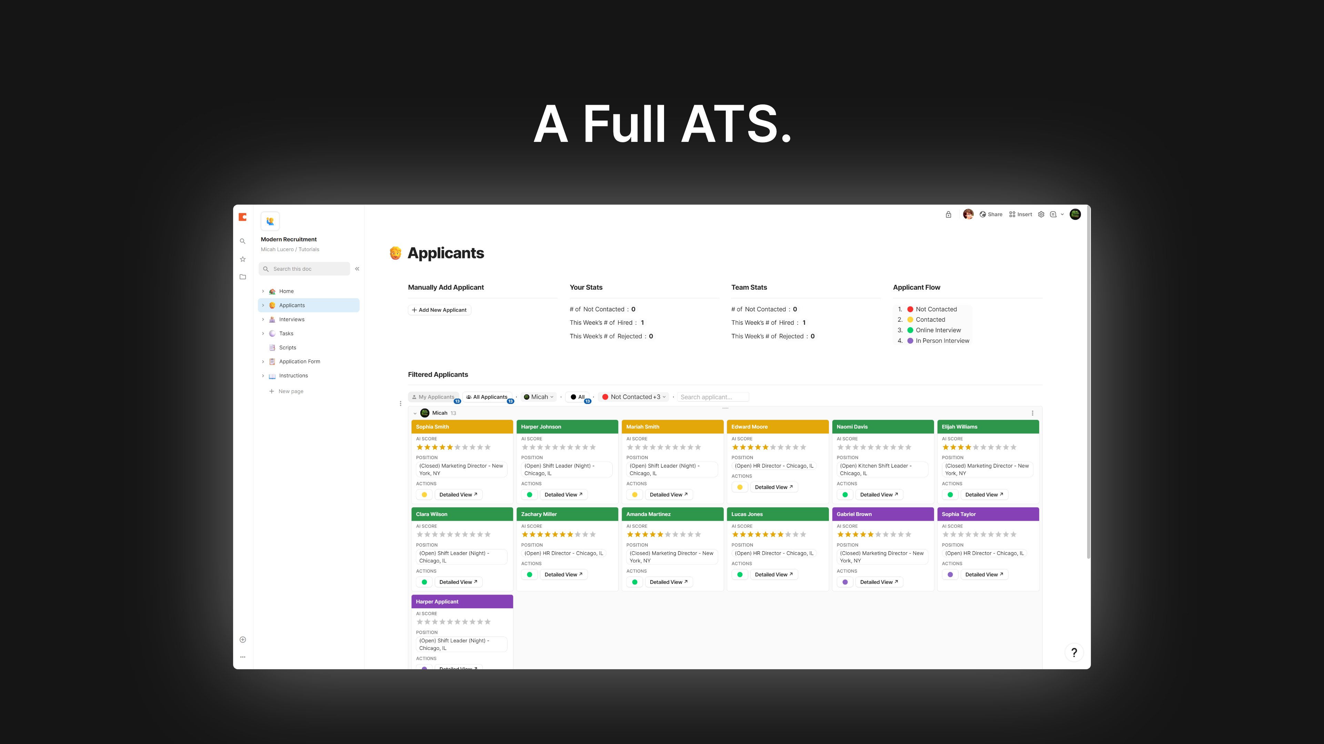The image size is (1324, 744).
Task: Open Detailed View for Edward Moore
Action: point(773,487)
